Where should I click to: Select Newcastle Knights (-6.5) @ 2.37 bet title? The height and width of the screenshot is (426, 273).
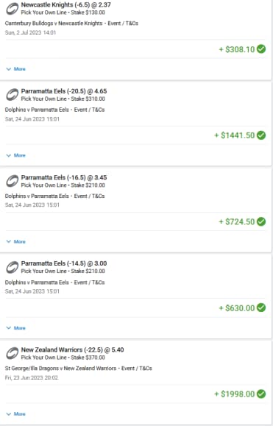(66, 5)
